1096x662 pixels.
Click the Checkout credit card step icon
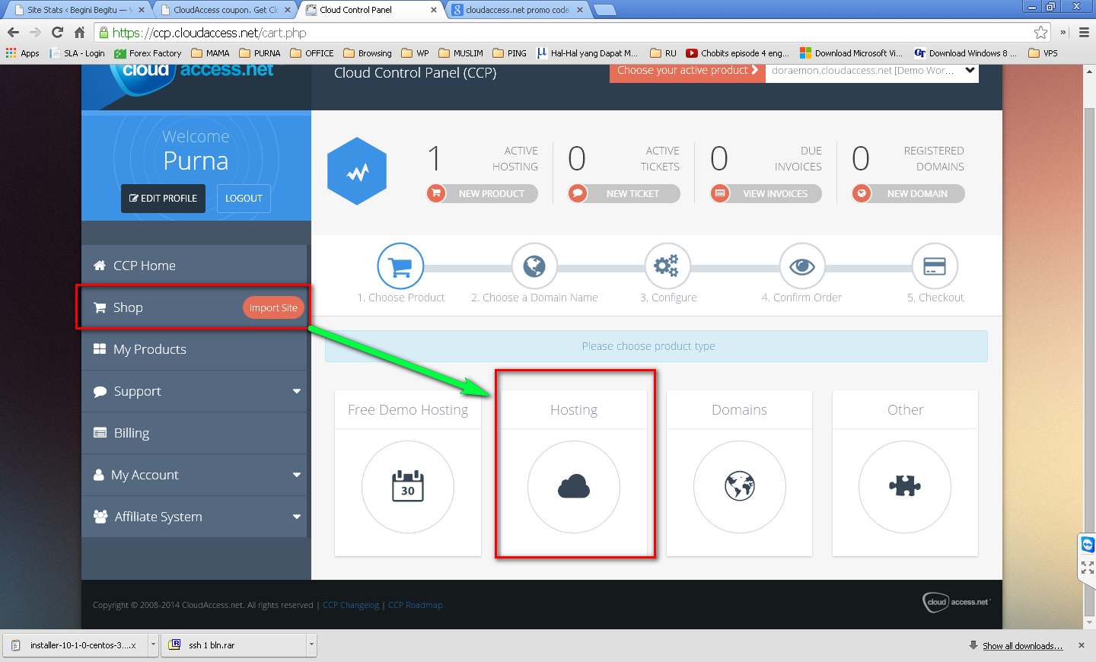[935, 266]
